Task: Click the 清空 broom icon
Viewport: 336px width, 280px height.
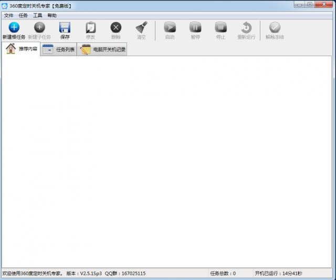Action: pyautogui.click(x=141, y=27)
